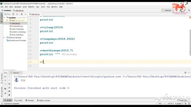Image resolution: width=191 pixels, height=107 pixels.
Task: Collapse all in Project panel
Action: point(17,14)
